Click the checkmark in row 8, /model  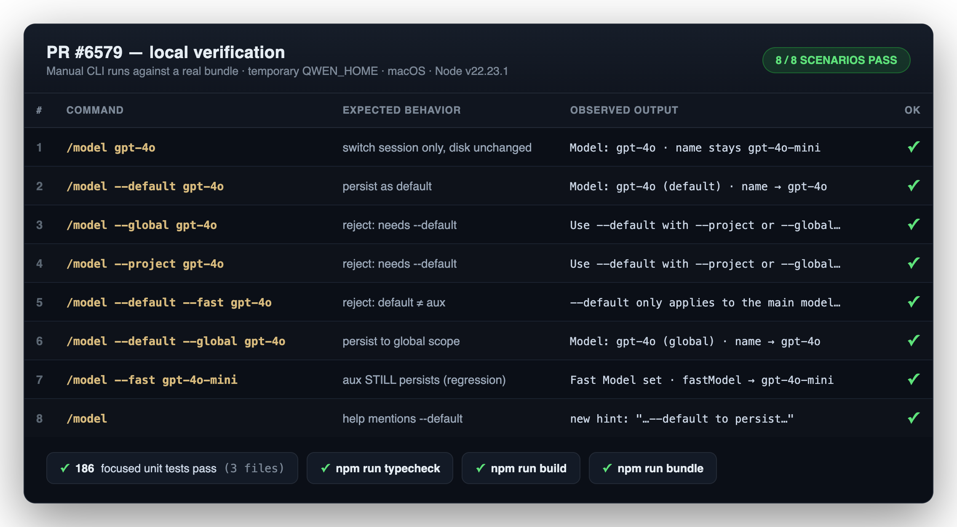914,418
